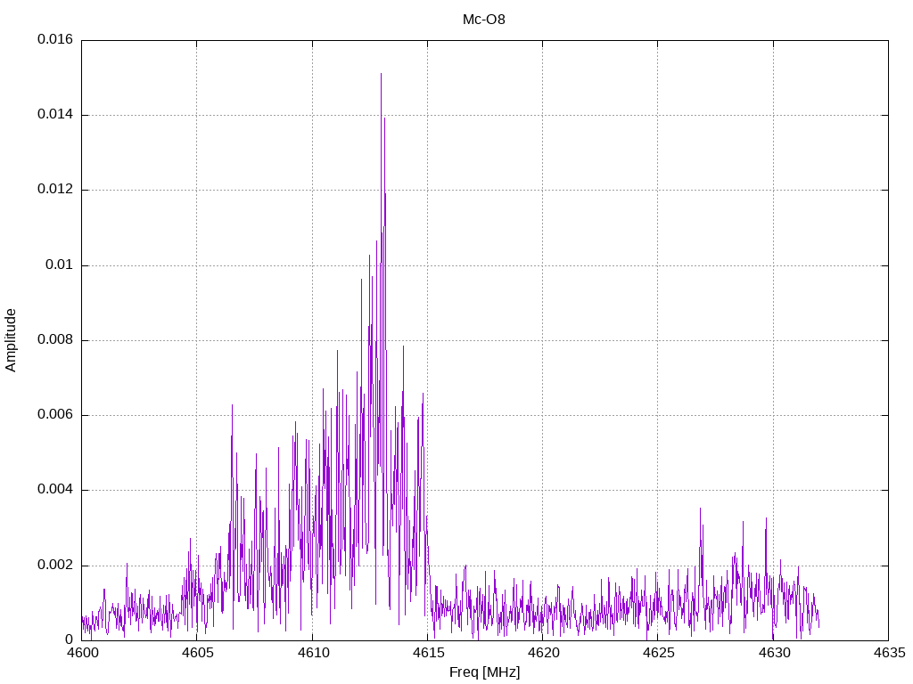This screenshot has height=684, width=913.
Task: Select the 0.002 y-axis tick label
Action: click(x=55, y=566)
